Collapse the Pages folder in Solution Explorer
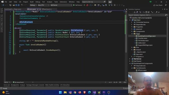 coord(132,34)
